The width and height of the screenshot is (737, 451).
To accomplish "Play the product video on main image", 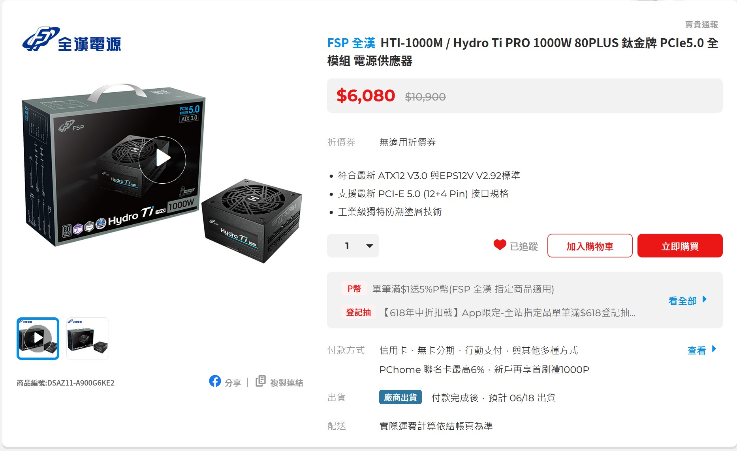I will coord(162,160).
